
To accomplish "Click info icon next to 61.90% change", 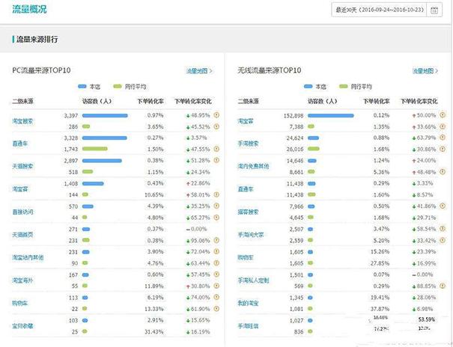I will (x=216, y=308).
